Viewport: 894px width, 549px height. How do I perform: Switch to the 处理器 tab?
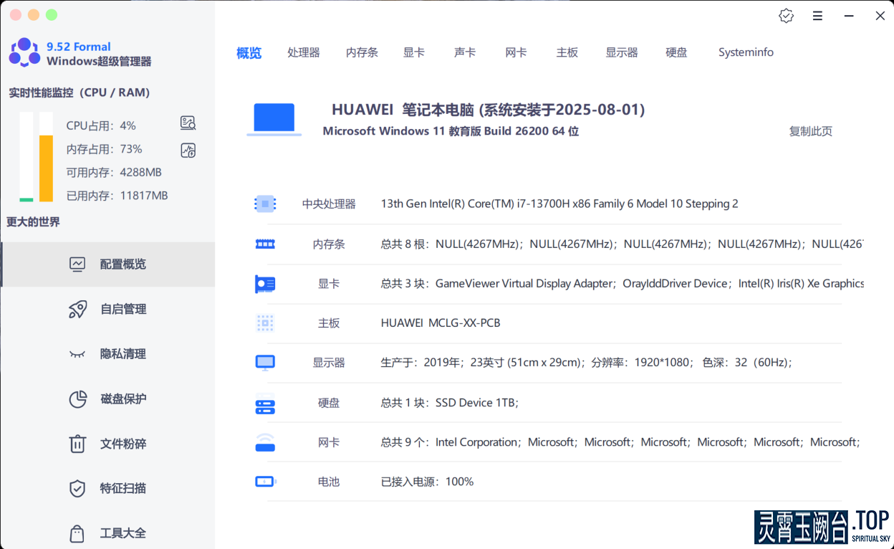click(x=303, y=52)
